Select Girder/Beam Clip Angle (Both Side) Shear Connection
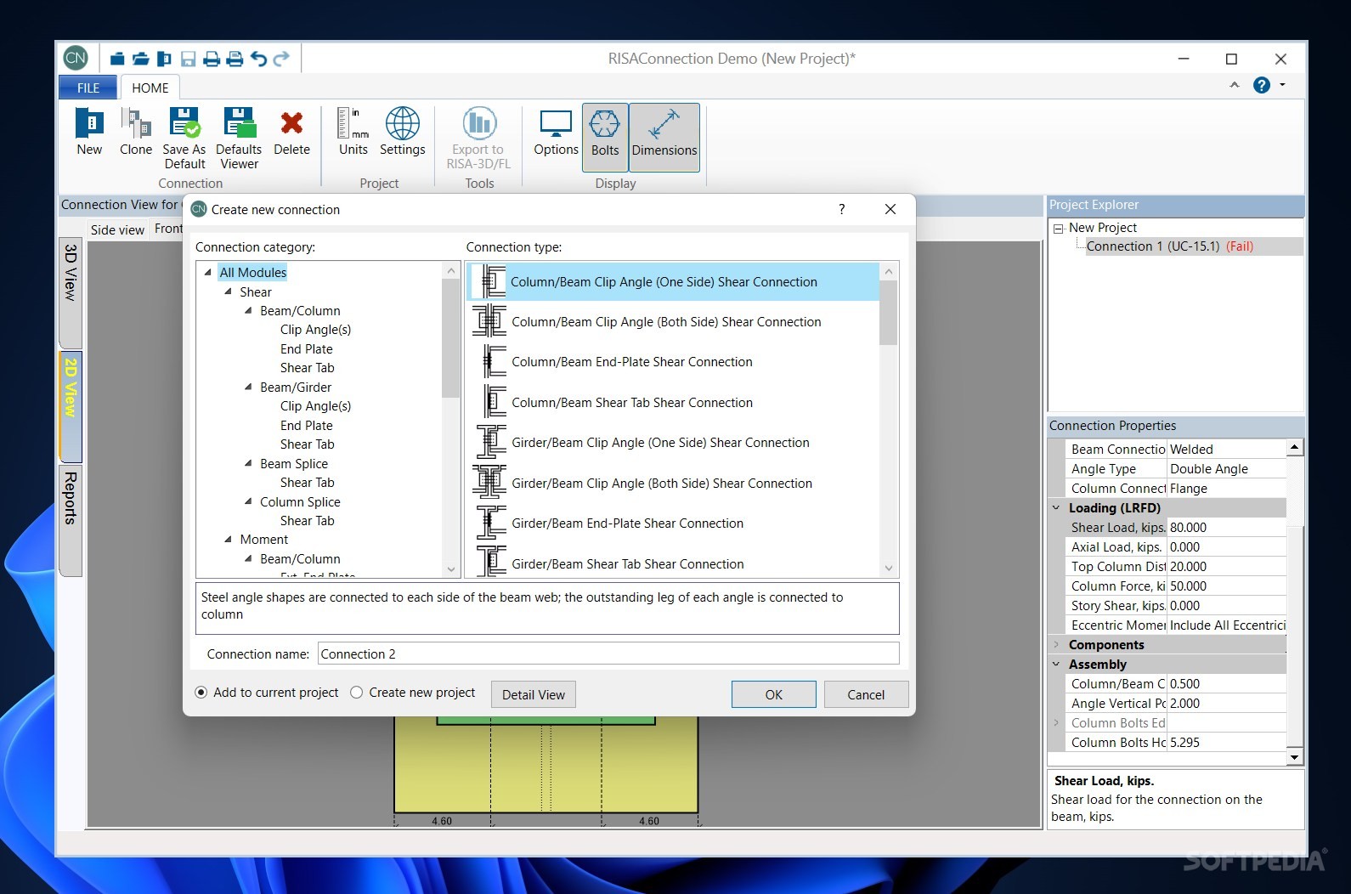Viewport: 1351px width, 894px height. point(672,484)
